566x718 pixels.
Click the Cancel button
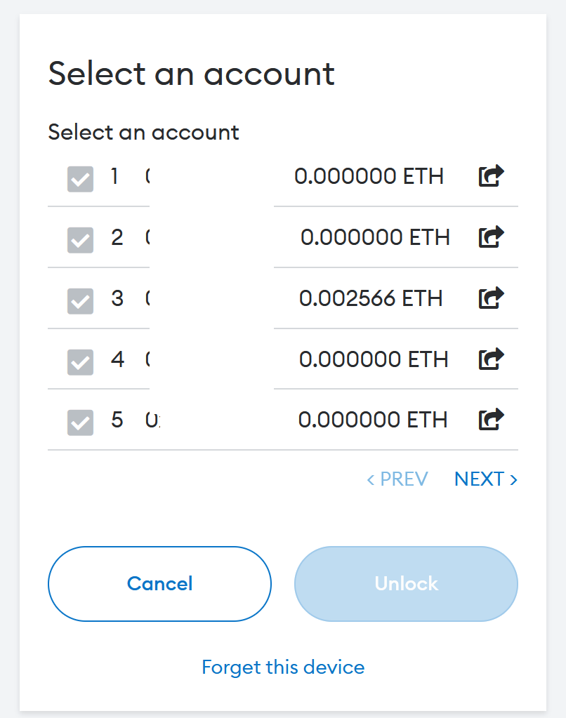159,583
